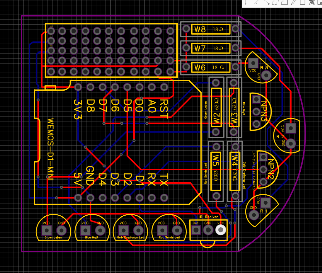Viewport: 322px width, 273px height.
Task: Select the Out pad of IR-Reciver
Action: [x=196, y=230]
